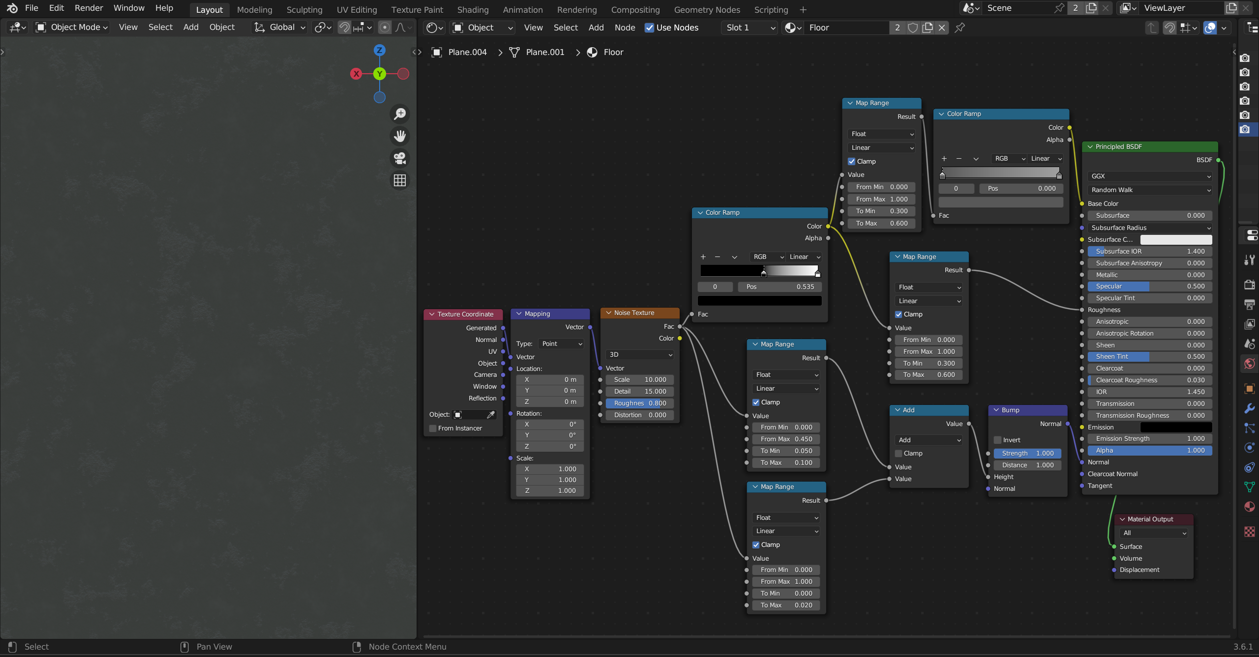Click the pin icon in node editor header
The width and height of the screenshot is (1259, 657).
(x=959, y=28)
